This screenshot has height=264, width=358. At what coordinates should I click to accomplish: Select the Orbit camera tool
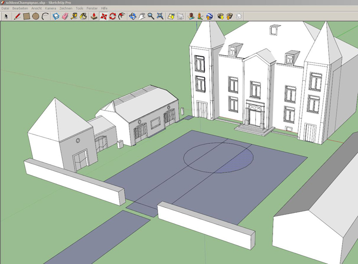(x=132, y=16)
